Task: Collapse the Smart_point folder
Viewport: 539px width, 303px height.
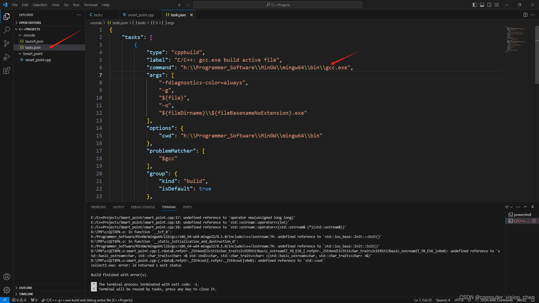Action: (x=33, y=54)
